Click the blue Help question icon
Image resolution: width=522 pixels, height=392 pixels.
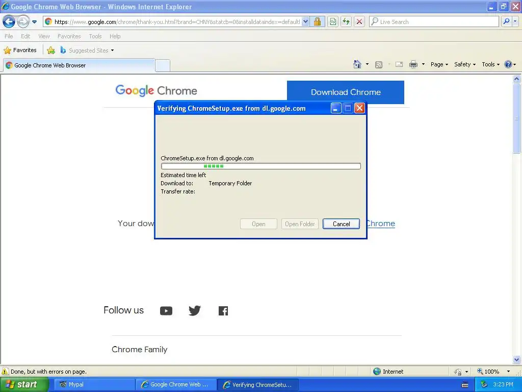(508, 64)
